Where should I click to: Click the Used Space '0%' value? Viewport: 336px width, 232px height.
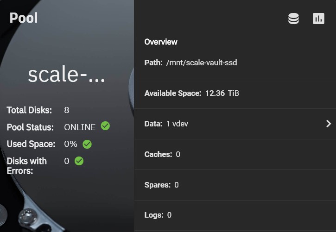[71, 144]
